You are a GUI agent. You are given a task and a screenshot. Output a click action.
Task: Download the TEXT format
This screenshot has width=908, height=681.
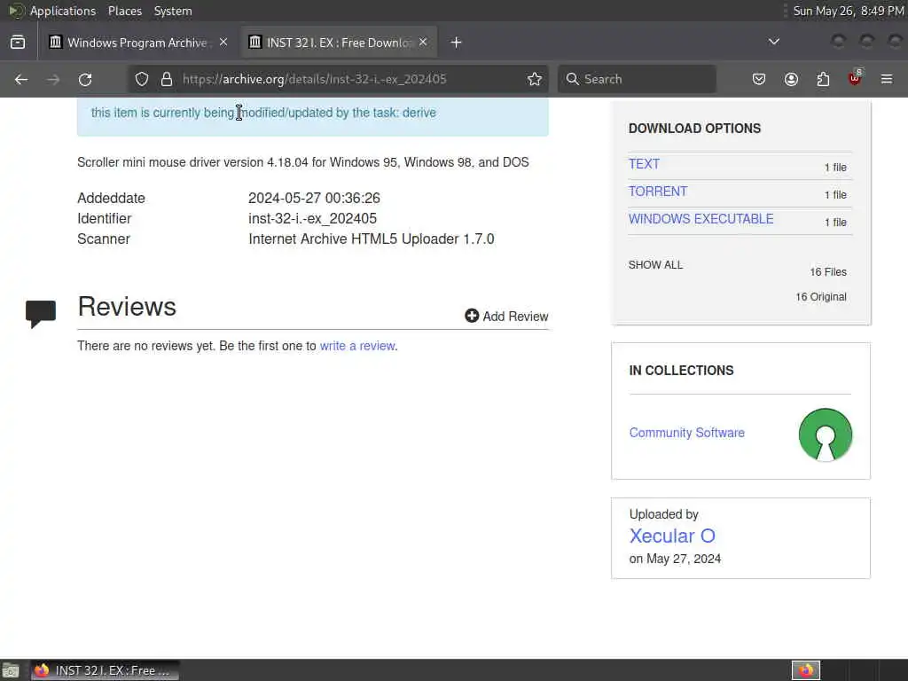click(x=644, y=164)
